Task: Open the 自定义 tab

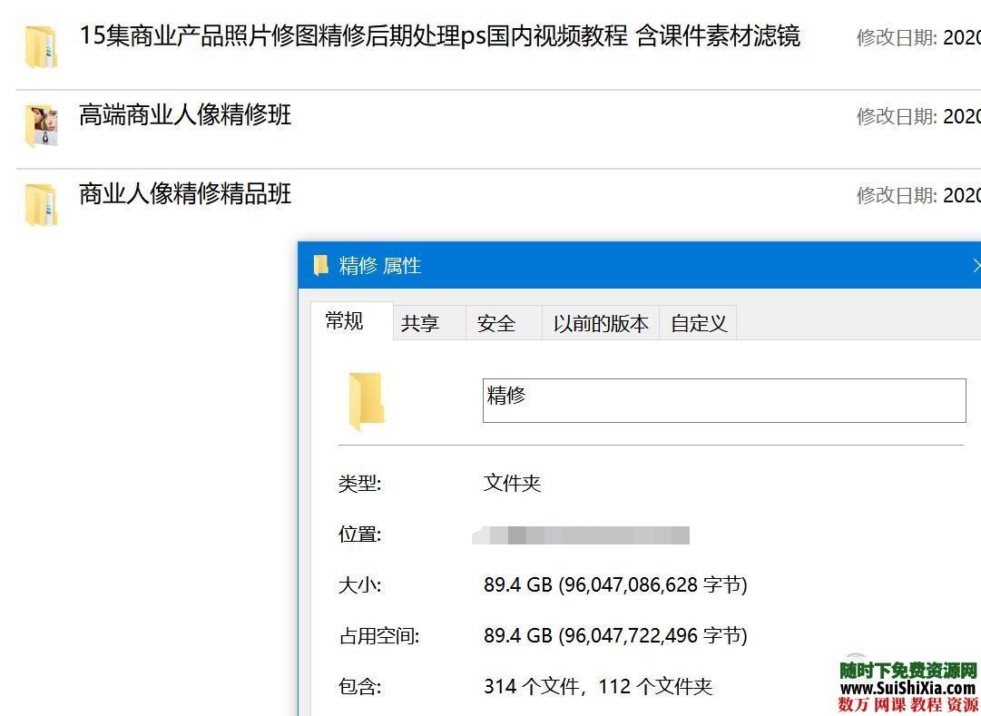Action: (x=697, y=322)
